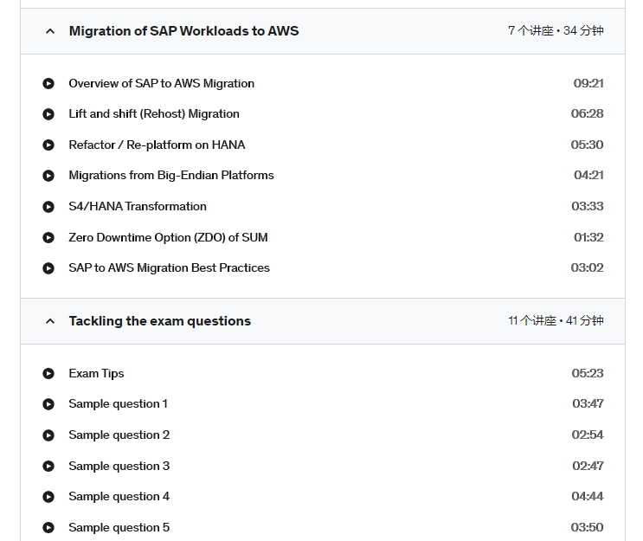Click duration 03:50

click(x=588, y=527)
